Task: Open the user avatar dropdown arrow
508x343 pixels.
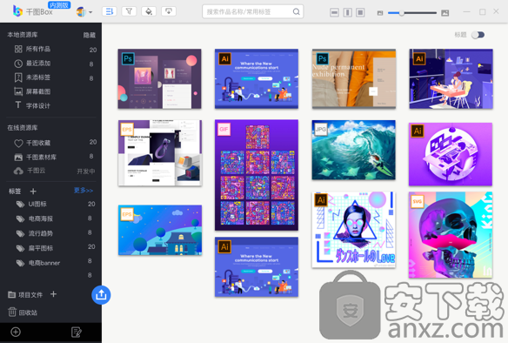Action: 90,12
